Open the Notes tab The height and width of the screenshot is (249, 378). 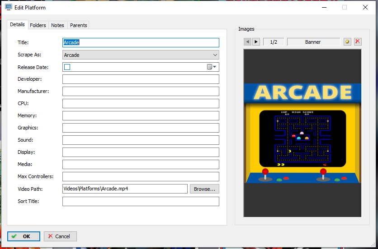57,25
